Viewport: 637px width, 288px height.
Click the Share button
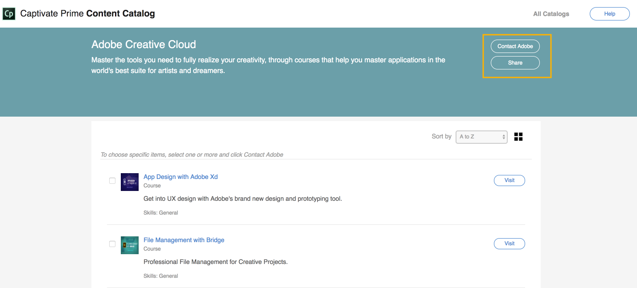pyautogui.click(x=515, y=63)
